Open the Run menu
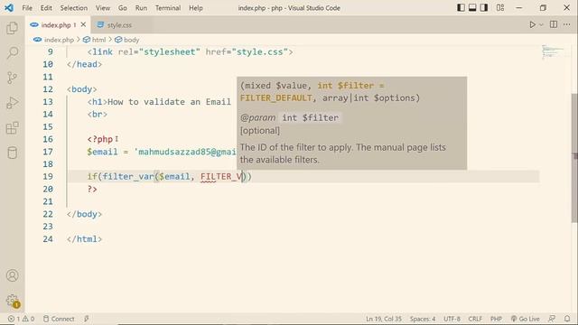 (141, 8)
